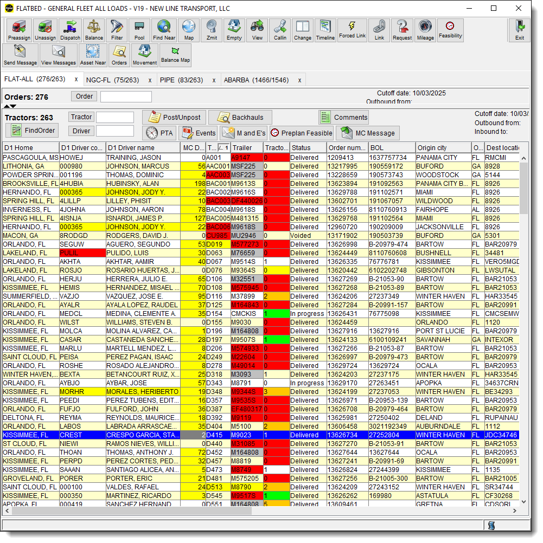This screenshot has height=543, width=543.
Task: Click the Post/Unpost button
Action: [x=174, y=118]
